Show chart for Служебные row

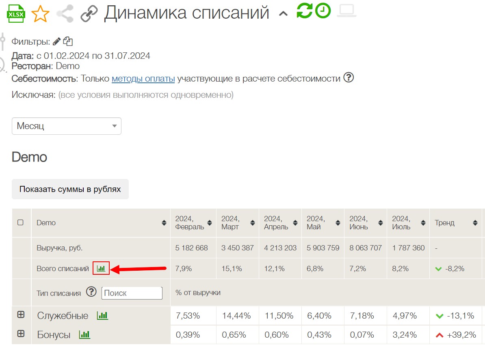click(102, 315)
